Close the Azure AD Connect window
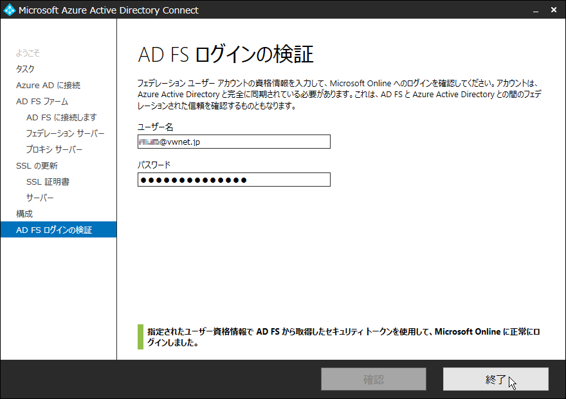566x399 pixels. tap(554, 10)
